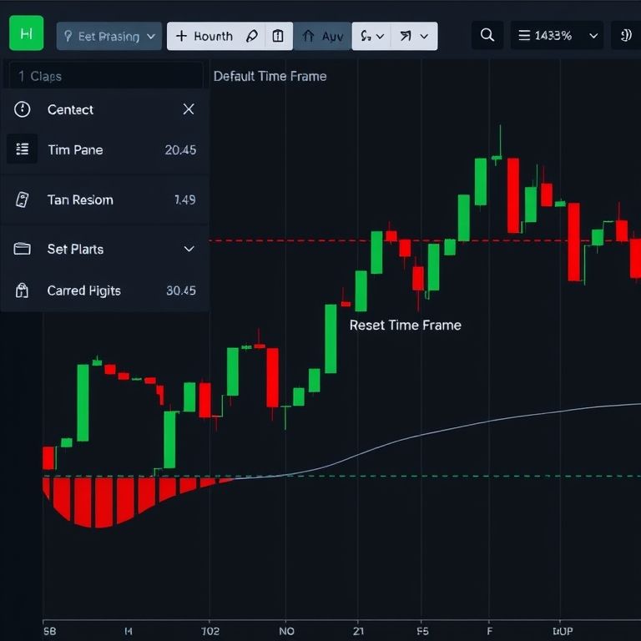Image resolution: width=641 pixels, height=641 pixels.
Task: Click the Auv toolbar button
Action: coord(323,37)
